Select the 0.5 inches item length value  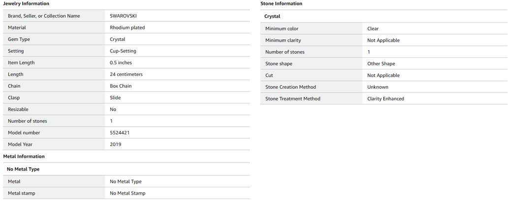click(x=121, y=63)
